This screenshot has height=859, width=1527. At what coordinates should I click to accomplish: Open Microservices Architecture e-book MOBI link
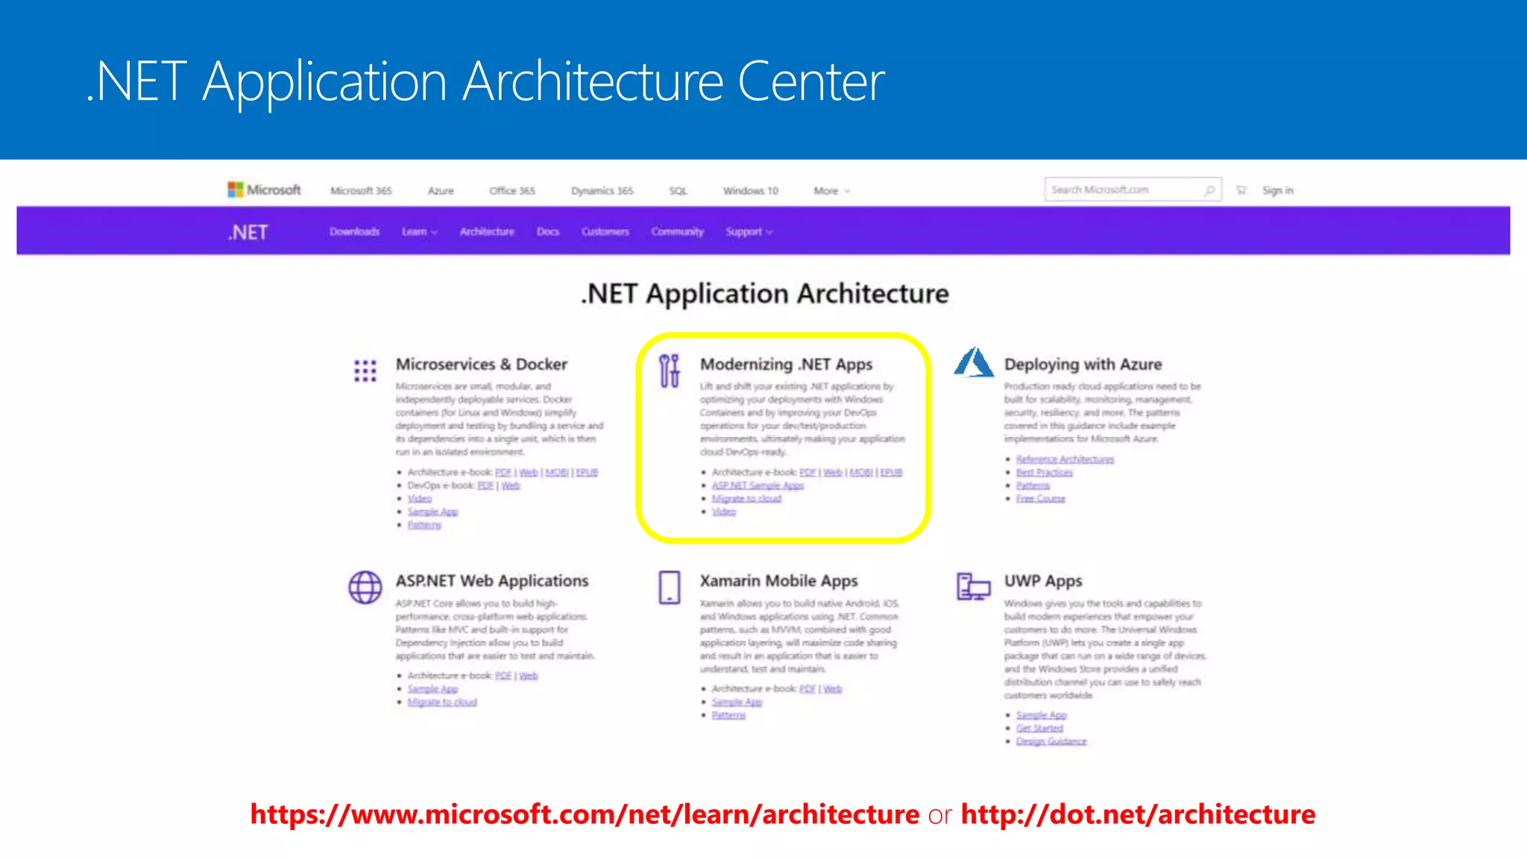557,473
